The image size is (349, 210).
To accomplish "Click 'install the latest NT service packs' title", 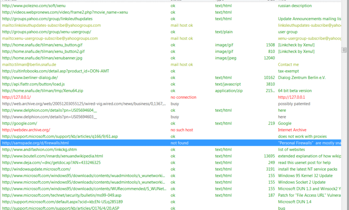I will tap(307, 169).
